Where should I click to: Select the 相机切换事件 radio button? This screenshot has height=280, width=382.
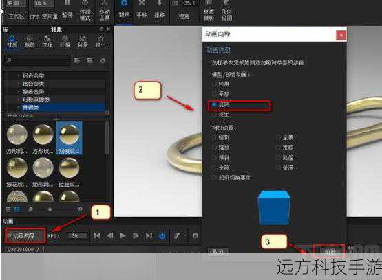tap(214, 178)
